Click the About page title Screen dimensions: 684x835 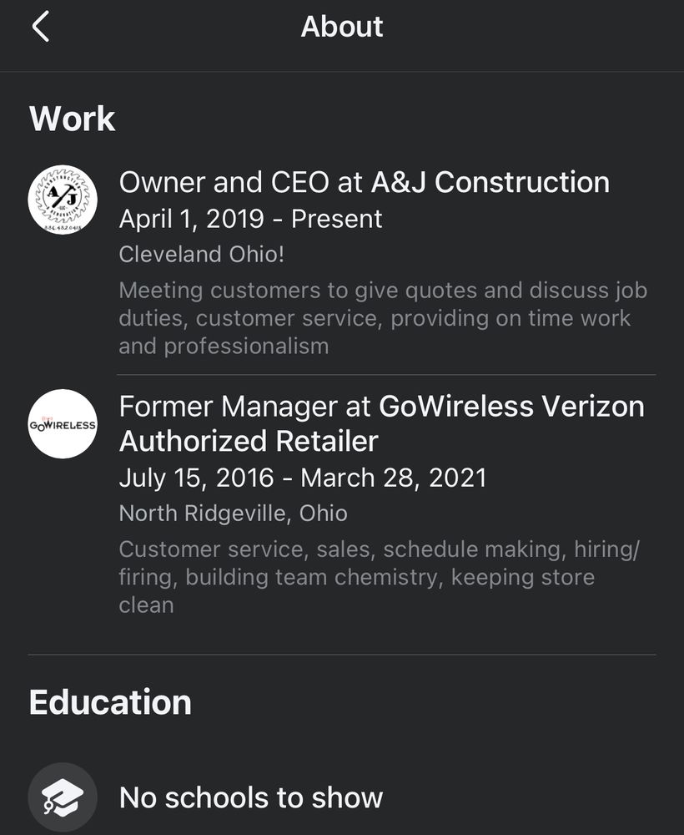[x=342, y=27]
